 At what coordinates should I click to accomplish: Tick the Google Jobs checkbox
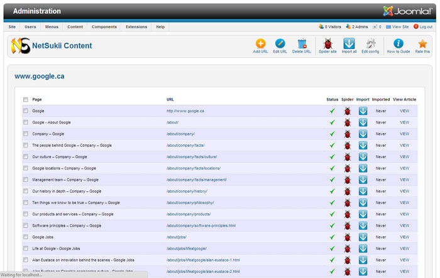26,237
